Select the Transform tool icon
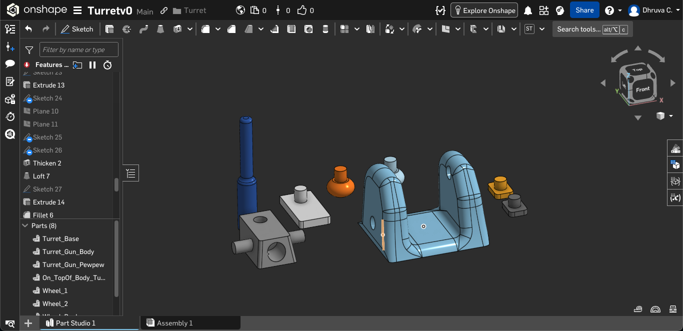Image resolution: width=683 pixels, height=331 pixels. (x=390, y=29)
